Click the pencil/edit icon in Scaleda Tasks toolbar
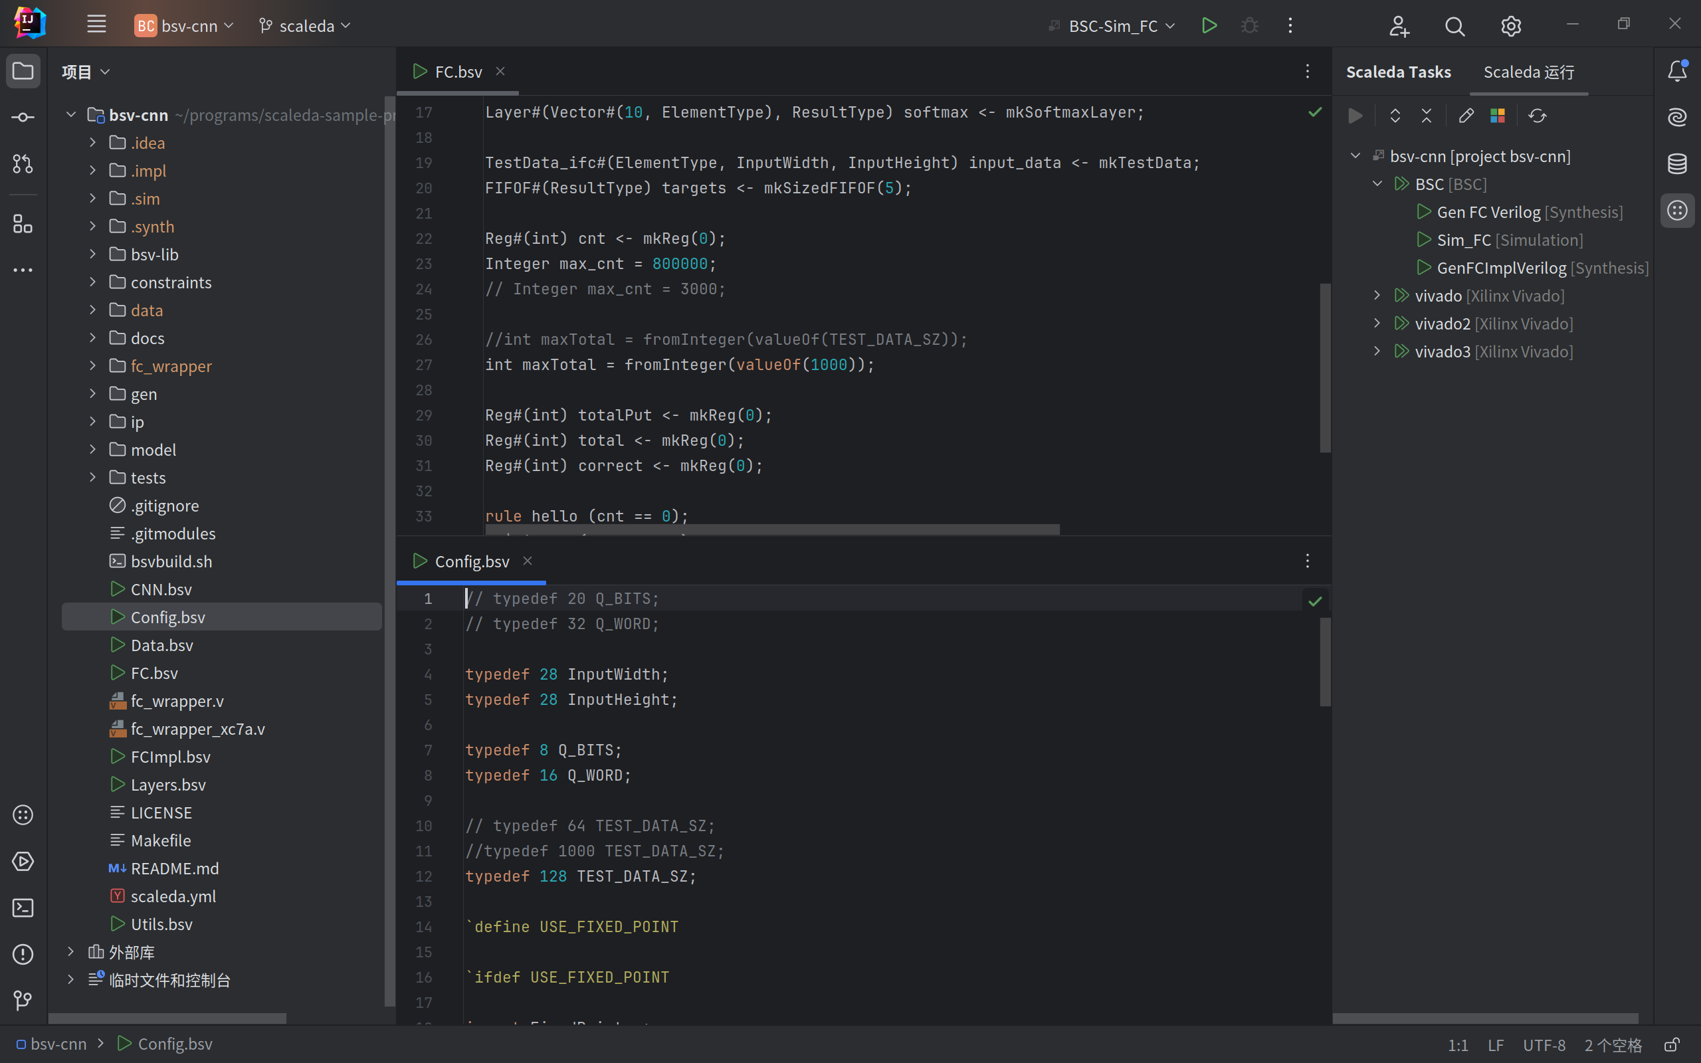Screen dimensions: 1701x1063 click(1467, 115)
